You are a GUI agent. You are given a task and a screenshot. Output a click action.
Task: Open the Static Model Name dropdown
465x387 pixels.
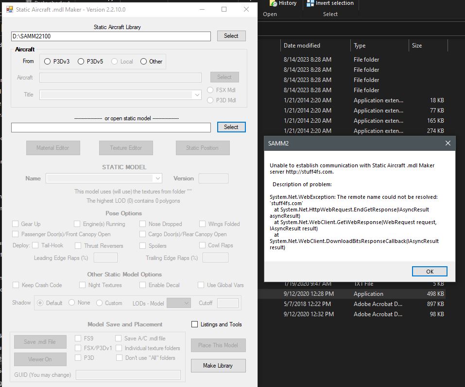click(158, 178)
